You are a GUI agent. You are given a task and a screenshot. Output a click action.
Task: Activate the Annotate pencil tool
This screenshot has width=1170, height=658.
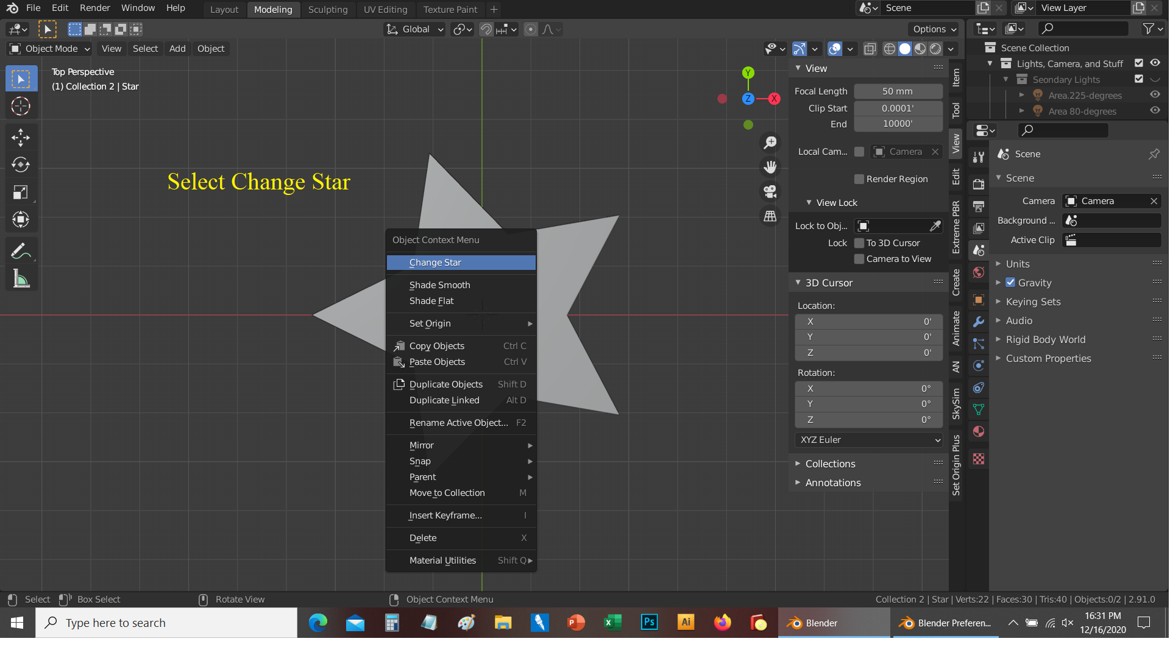20,250
